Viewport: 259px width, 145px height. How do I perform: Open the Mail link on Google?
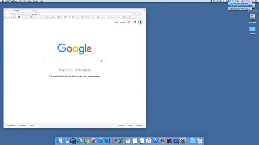(x=117, y=23)
